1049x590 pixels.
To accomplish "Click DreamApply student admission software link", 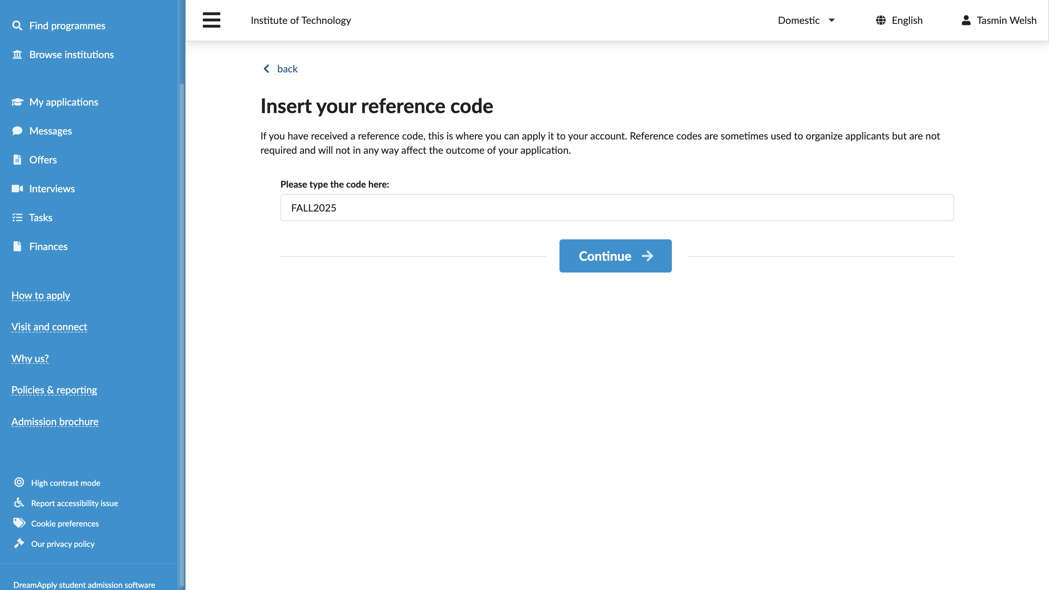I will point(84,585).
